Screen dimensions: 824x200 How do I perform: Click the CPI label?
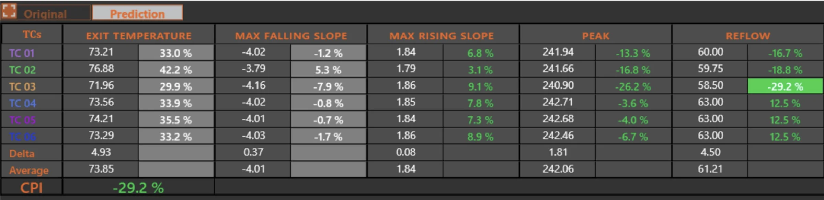[x=31, y=188]
